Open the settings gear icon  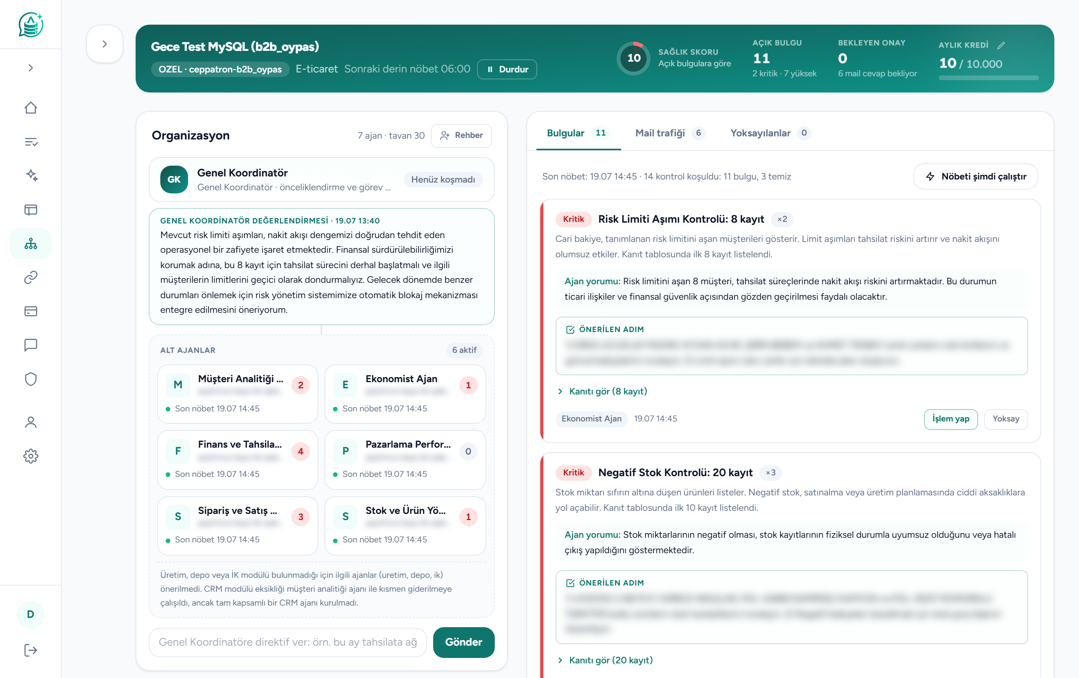(x=30, y=456)
